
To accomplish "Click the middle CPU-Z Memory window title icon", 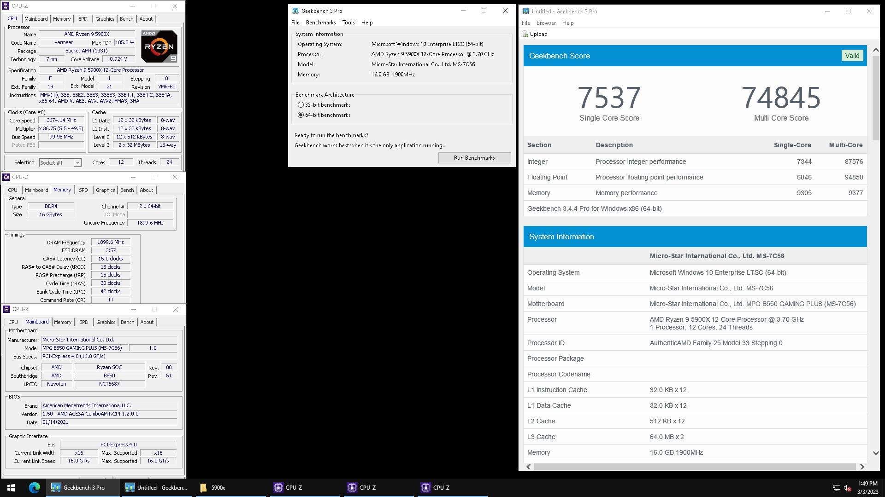I will 6,177.
